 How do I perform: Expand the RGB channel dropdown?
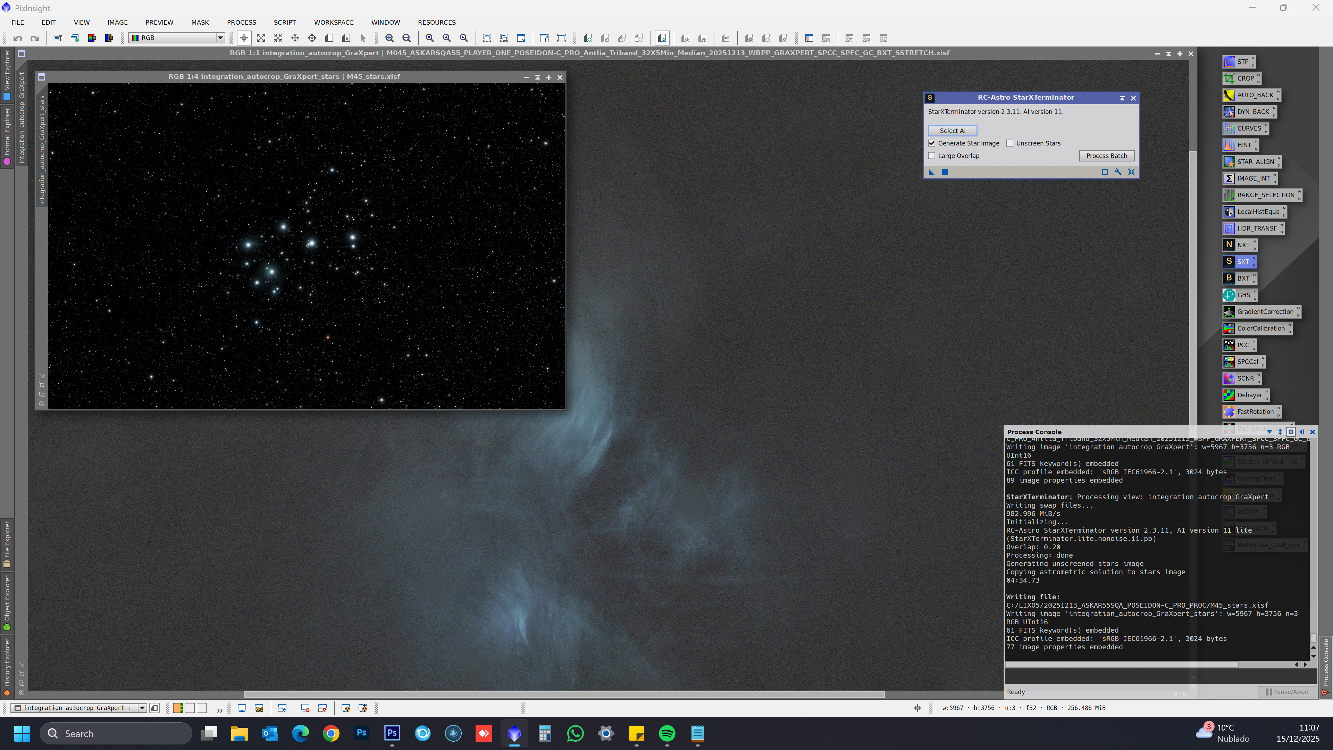tap(220, 38)
